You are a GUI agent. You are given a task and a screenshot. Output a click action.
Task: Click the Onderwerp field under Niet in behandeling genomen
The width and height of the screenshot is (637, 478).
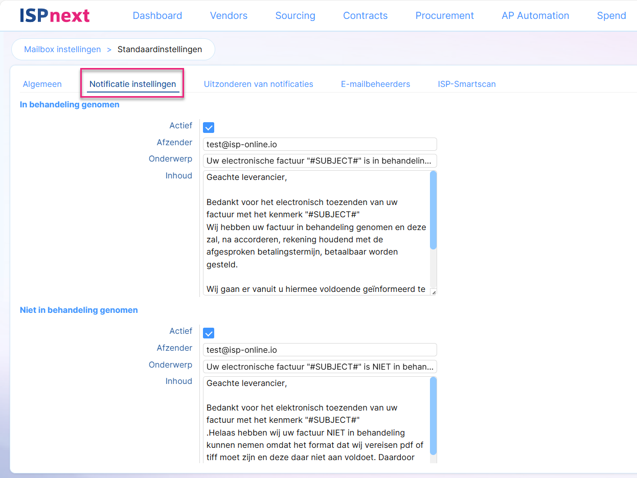[320, 367]
